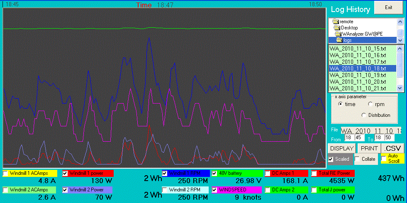Screen dimensions: 407x203
Task: Export data with the .CSV button
Action: point(392,148)
